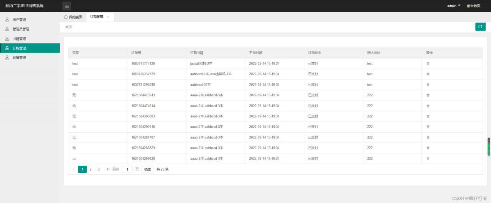Click order number 1621304479243
Image resolution: width=491 pixels, height=203 pixels.
[x=143, y=95]
